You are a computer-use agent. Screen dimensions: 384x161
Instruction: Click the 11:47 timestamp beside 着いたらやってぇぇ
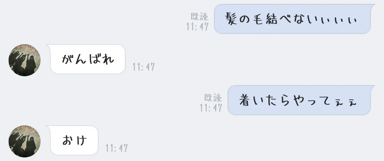pyautogui.click(x=211, y=108)
